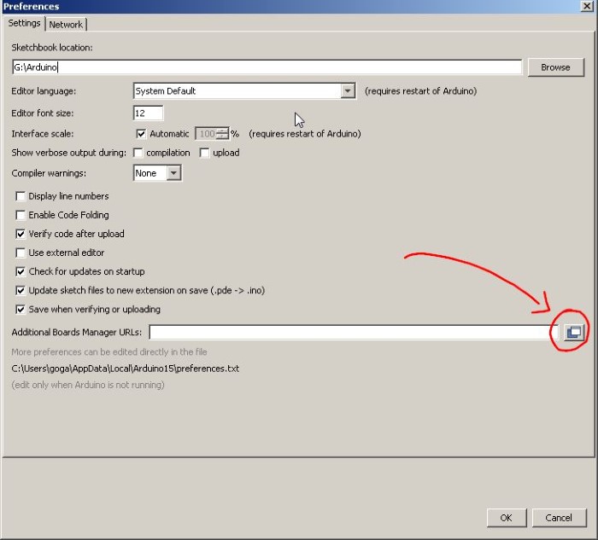Dismiss the dialog with Cancel
The image size is (598, 540).
coord(559,518)
